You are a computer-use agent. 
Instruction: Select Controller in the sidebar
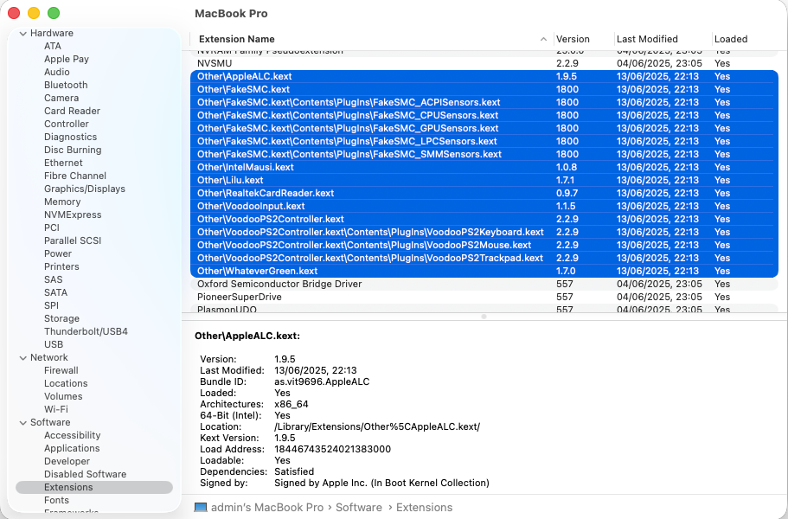coord(67,124)
